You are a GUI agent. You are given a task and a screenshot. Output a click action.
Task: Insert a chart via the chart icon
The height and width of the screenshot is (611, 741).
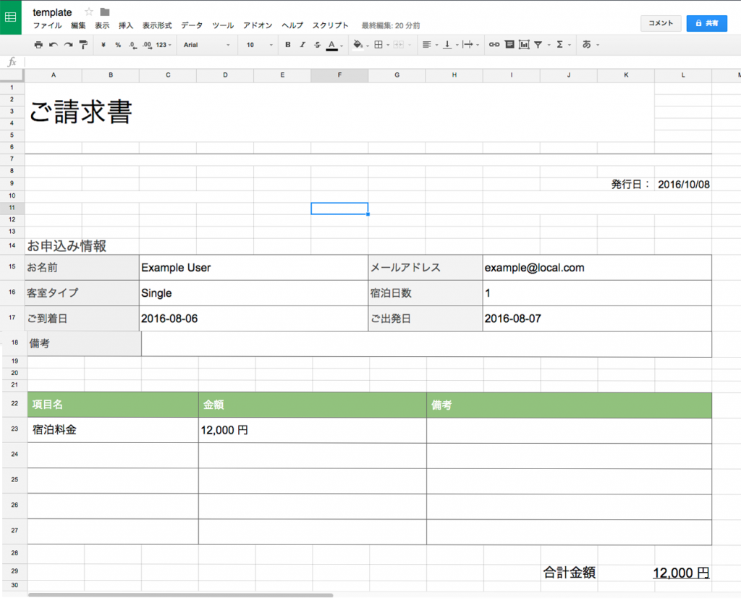pyautogui.click(x=524, y=44)
